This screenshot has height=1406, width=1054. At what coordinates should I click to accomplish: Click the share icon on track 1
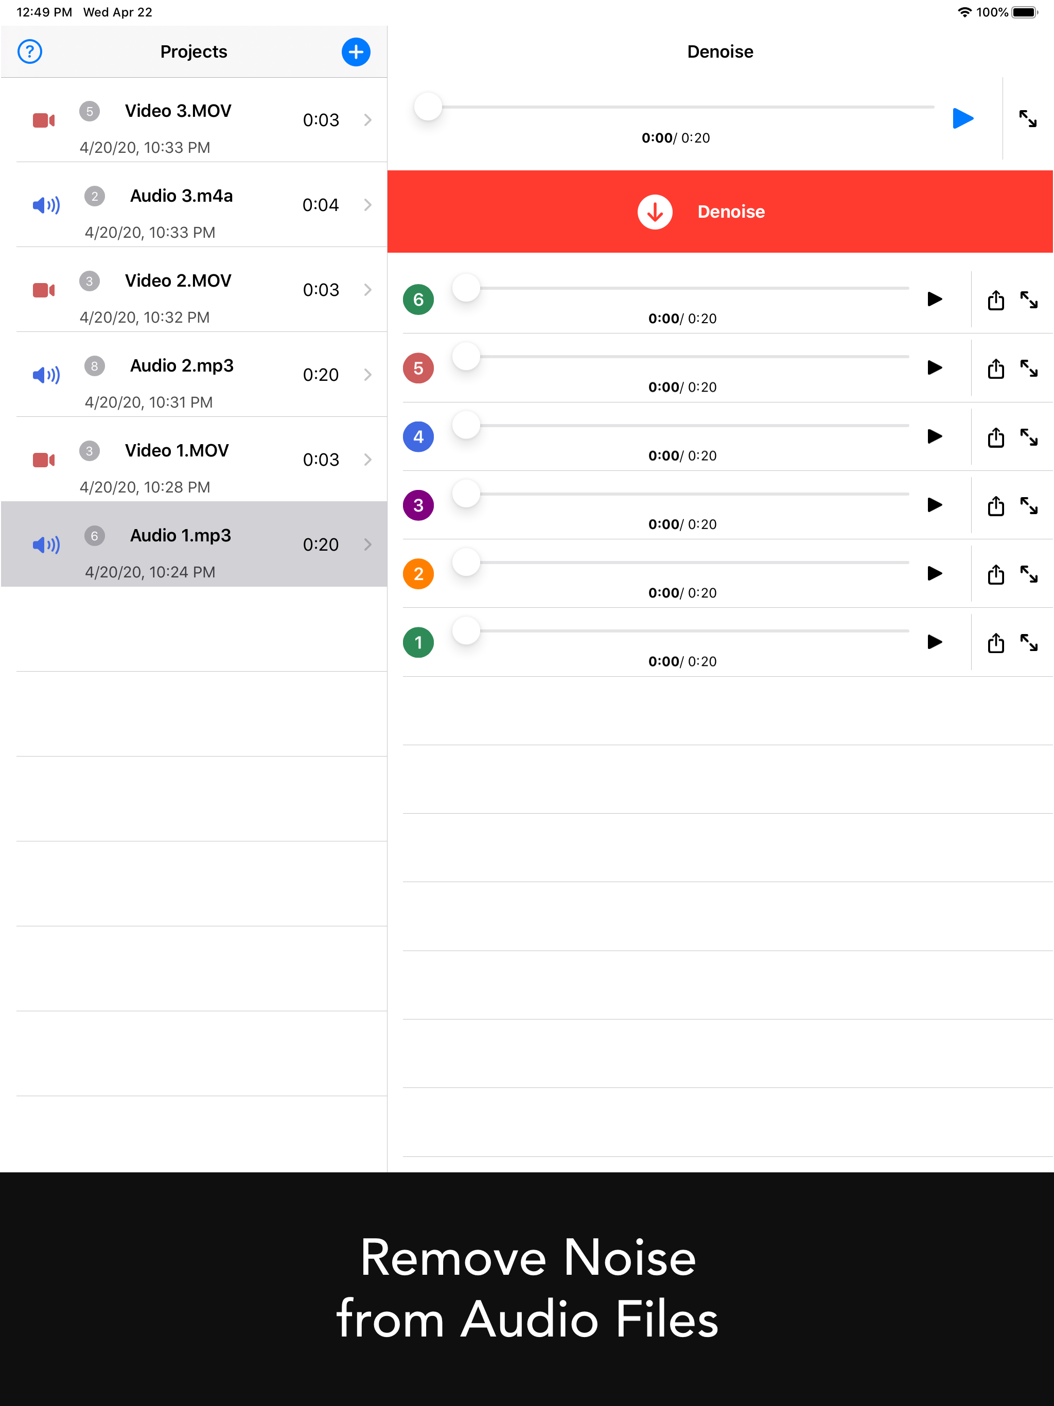click(x=995, y=643)
